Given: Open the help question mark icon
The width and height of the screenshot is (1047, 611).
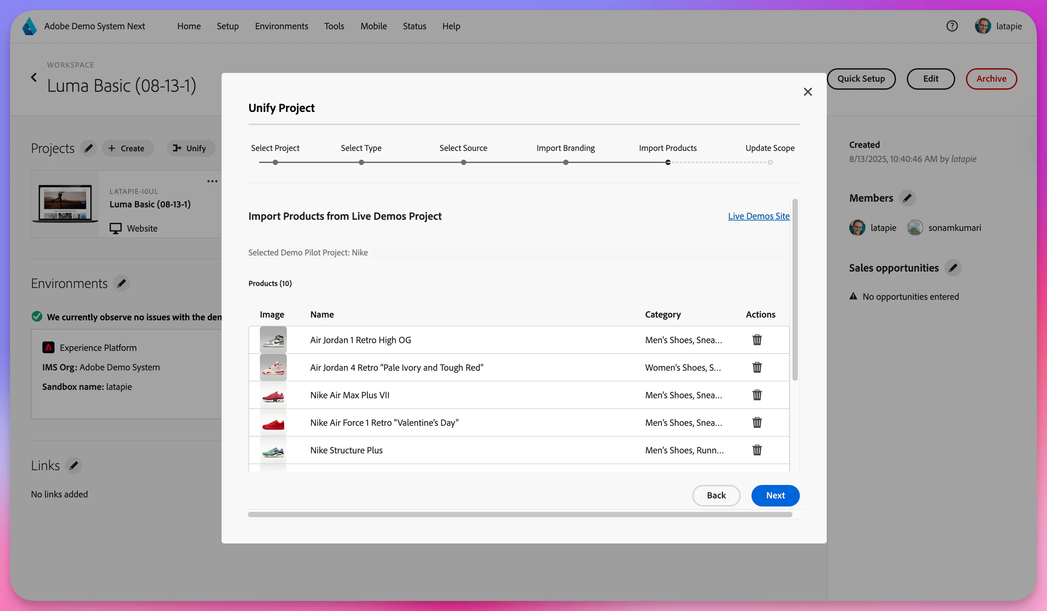Looking at the screenshot, I should tap(952, 26).
